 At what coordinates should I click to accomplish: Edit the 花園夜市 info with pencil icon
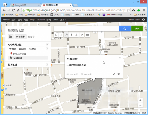(x=114, y=74)
